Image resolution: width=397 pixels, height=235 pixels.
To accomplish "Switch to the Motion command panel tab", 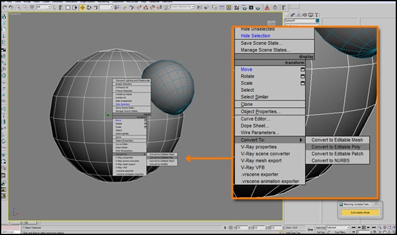I will (x=305, y=14).
